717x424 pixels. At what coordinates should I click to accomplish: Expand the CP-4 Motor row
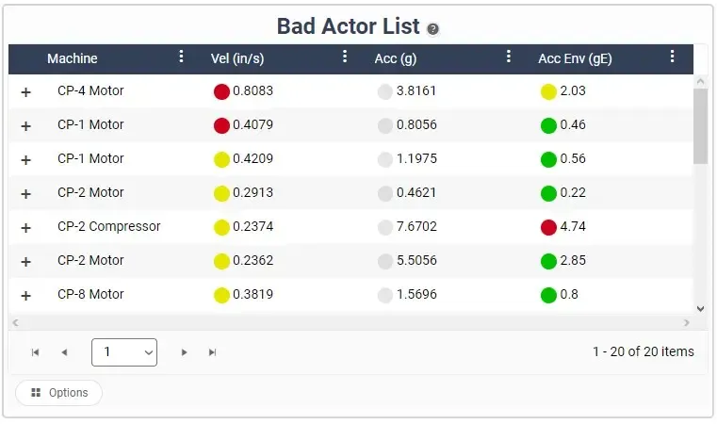(x=26, y=92)
